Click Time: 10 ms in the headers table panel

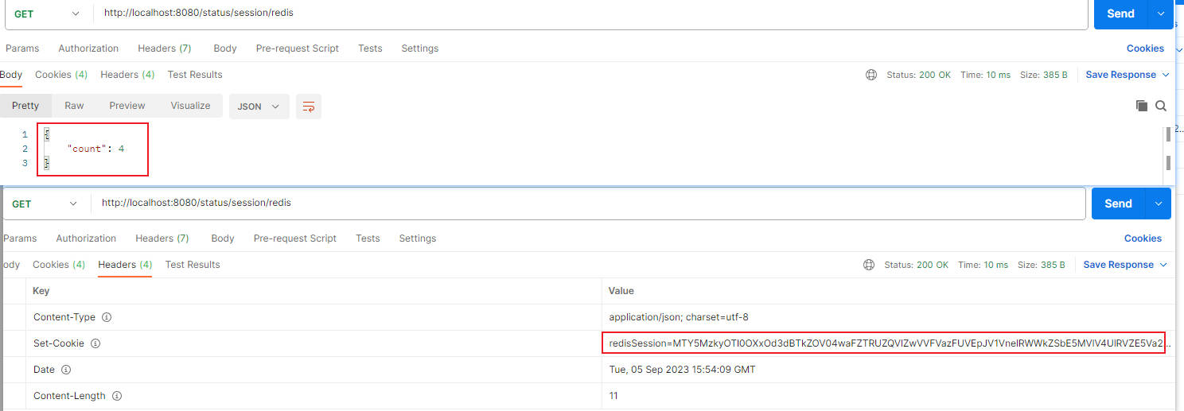coord(983,265)
